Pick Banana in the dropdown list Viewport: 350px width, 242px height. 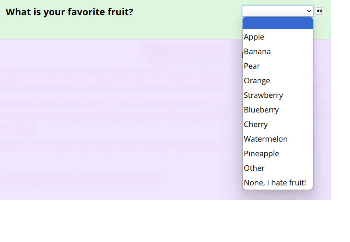pos(278,51)
